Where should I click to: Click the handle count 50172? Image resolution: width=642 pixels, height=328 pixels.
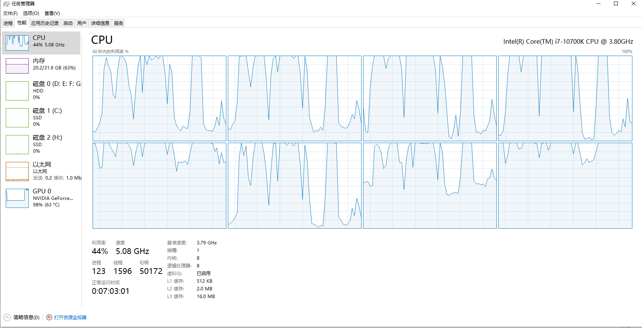coord(151,271)
